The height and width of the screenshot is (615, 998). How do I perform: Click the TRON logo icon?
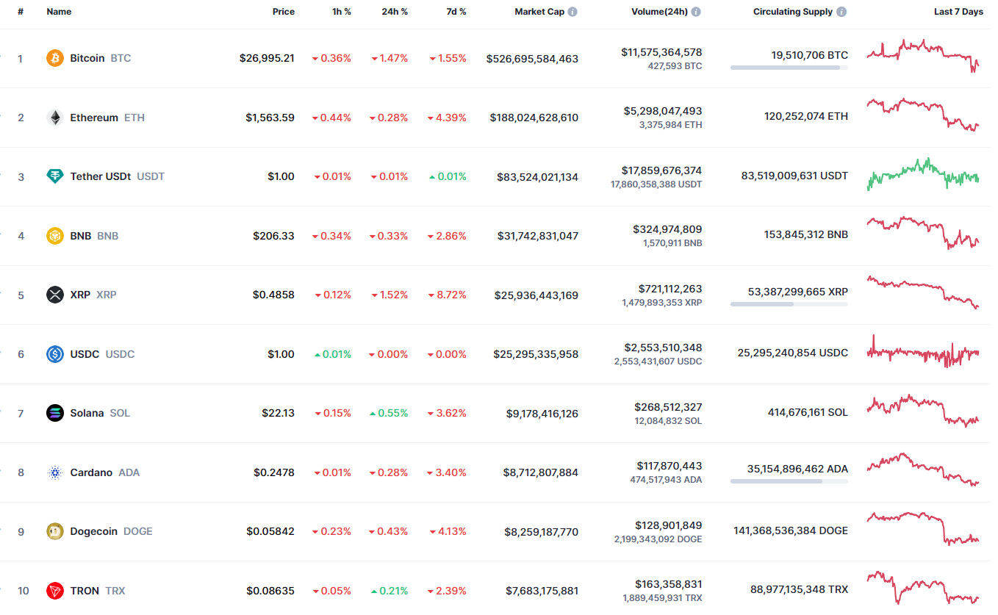click(55, 591)
